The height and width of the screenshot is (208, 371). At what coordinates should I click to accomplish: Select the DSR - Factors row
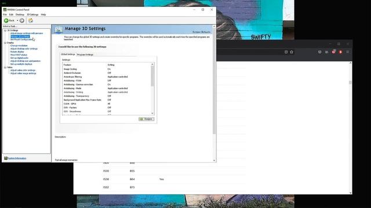(x=107, y=107)
